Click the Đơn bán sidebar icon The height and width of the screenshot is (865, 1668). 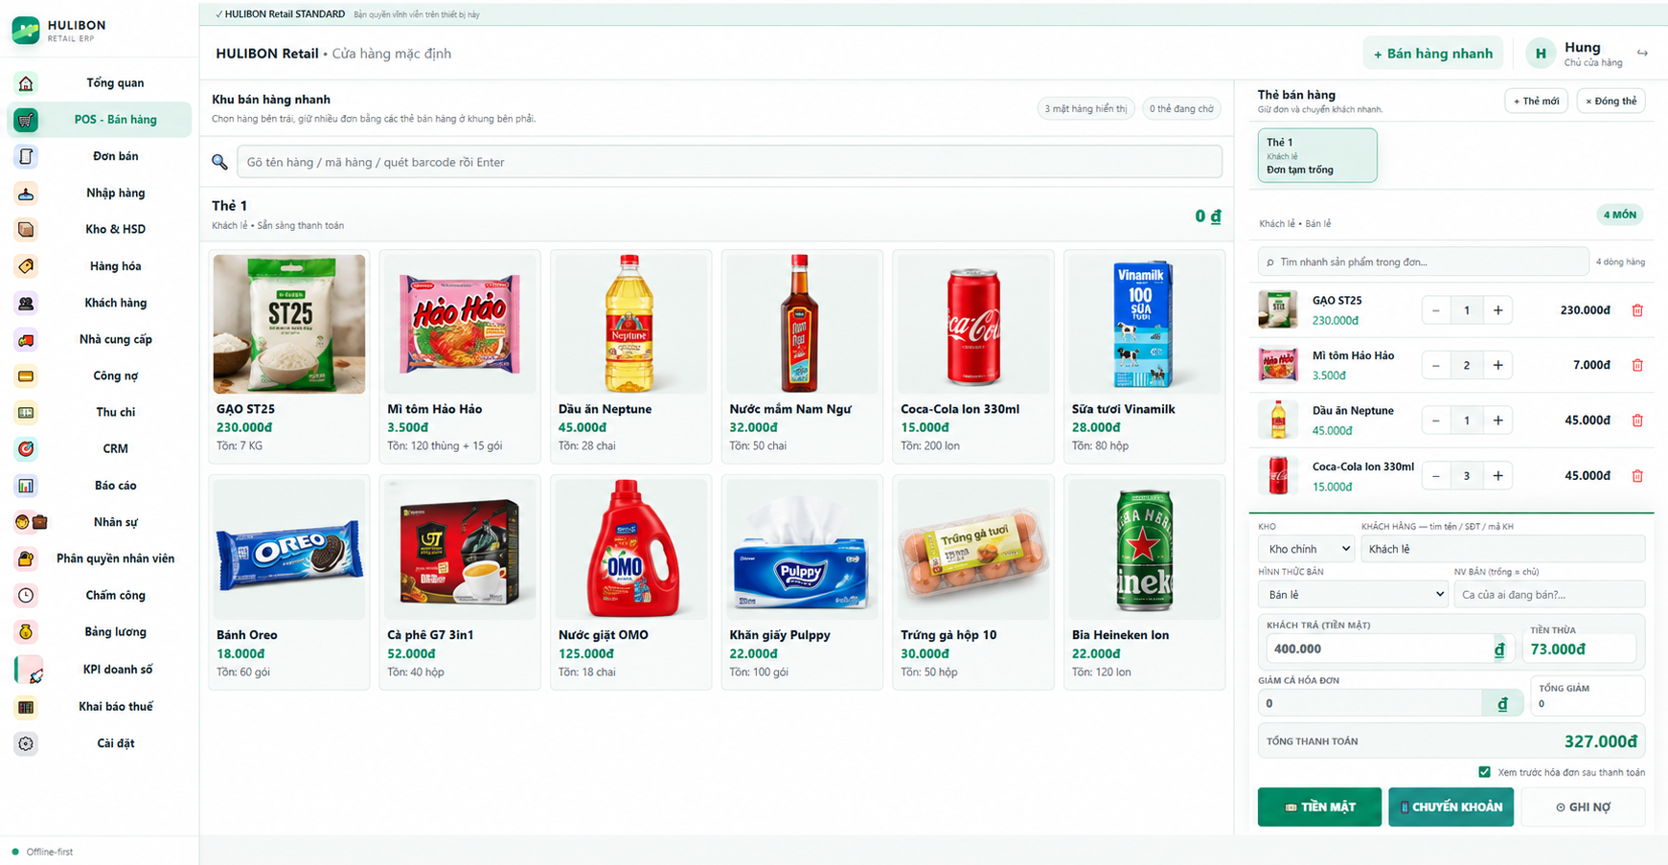(26, 156)
